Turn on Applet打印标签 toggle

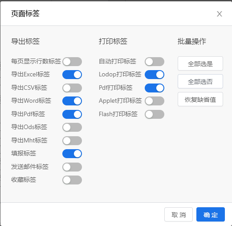155,101
